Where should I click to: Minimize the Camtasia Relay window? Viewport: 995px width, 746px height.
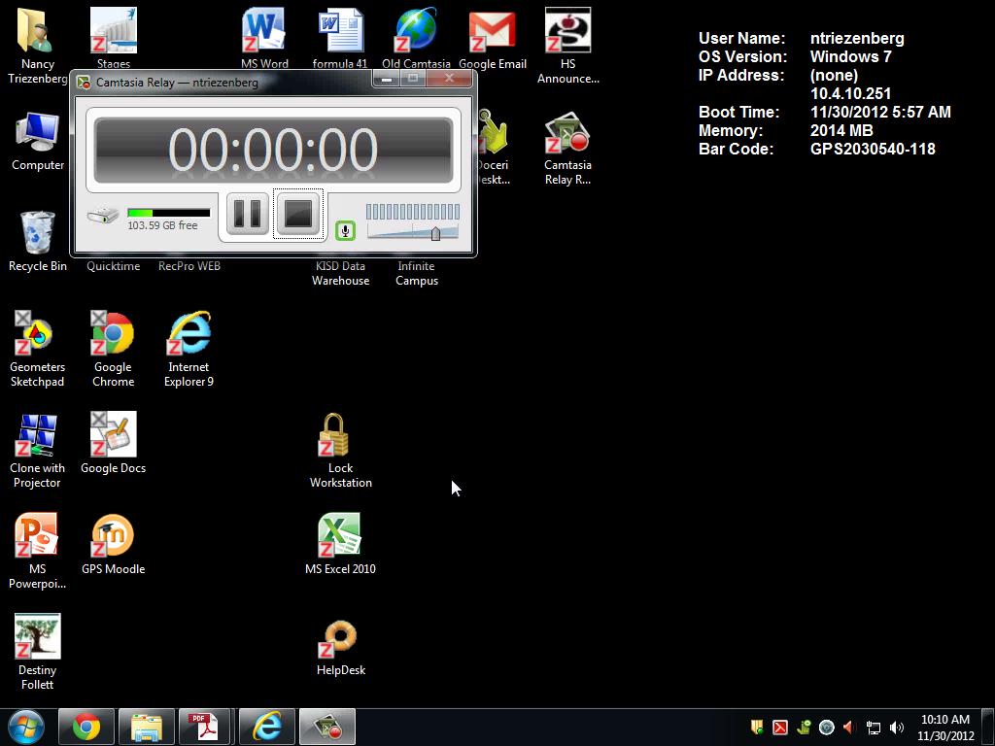[387, 79]
